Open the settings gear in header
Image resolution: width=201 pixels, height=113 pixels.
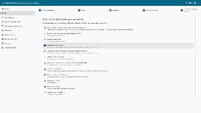pos(195,3)
